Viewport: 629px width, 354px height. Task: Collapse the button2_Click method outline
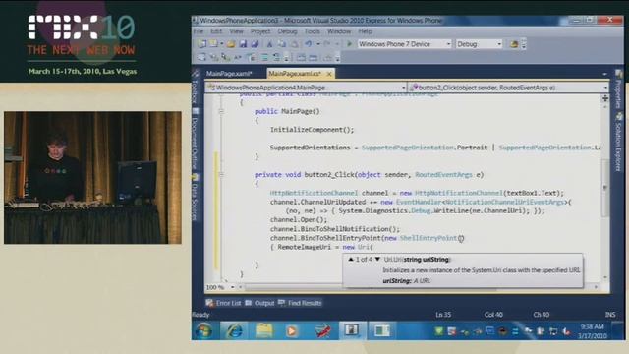[x=221, y=175]
